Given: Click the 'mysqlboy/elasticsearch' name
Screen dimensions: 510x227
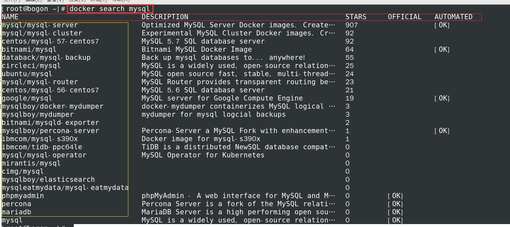Looking at the screenshot, I should pos(48,180).
